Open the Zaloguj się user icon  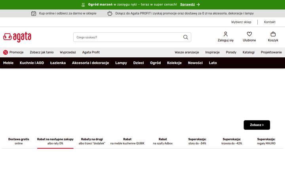pyautogui.click(x=226, y=34)
